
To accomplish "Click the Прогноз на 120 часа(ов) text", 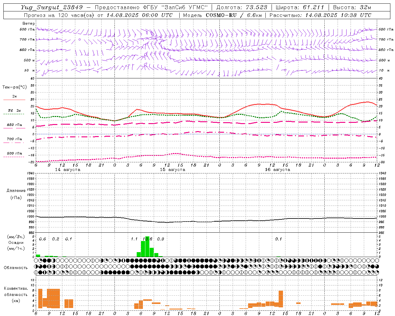I will click(x=60, y=15).
